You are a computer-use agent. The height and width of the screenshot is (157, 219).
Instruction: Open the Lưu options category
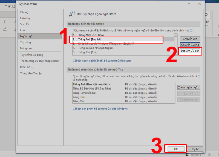(x=40, y=30)
